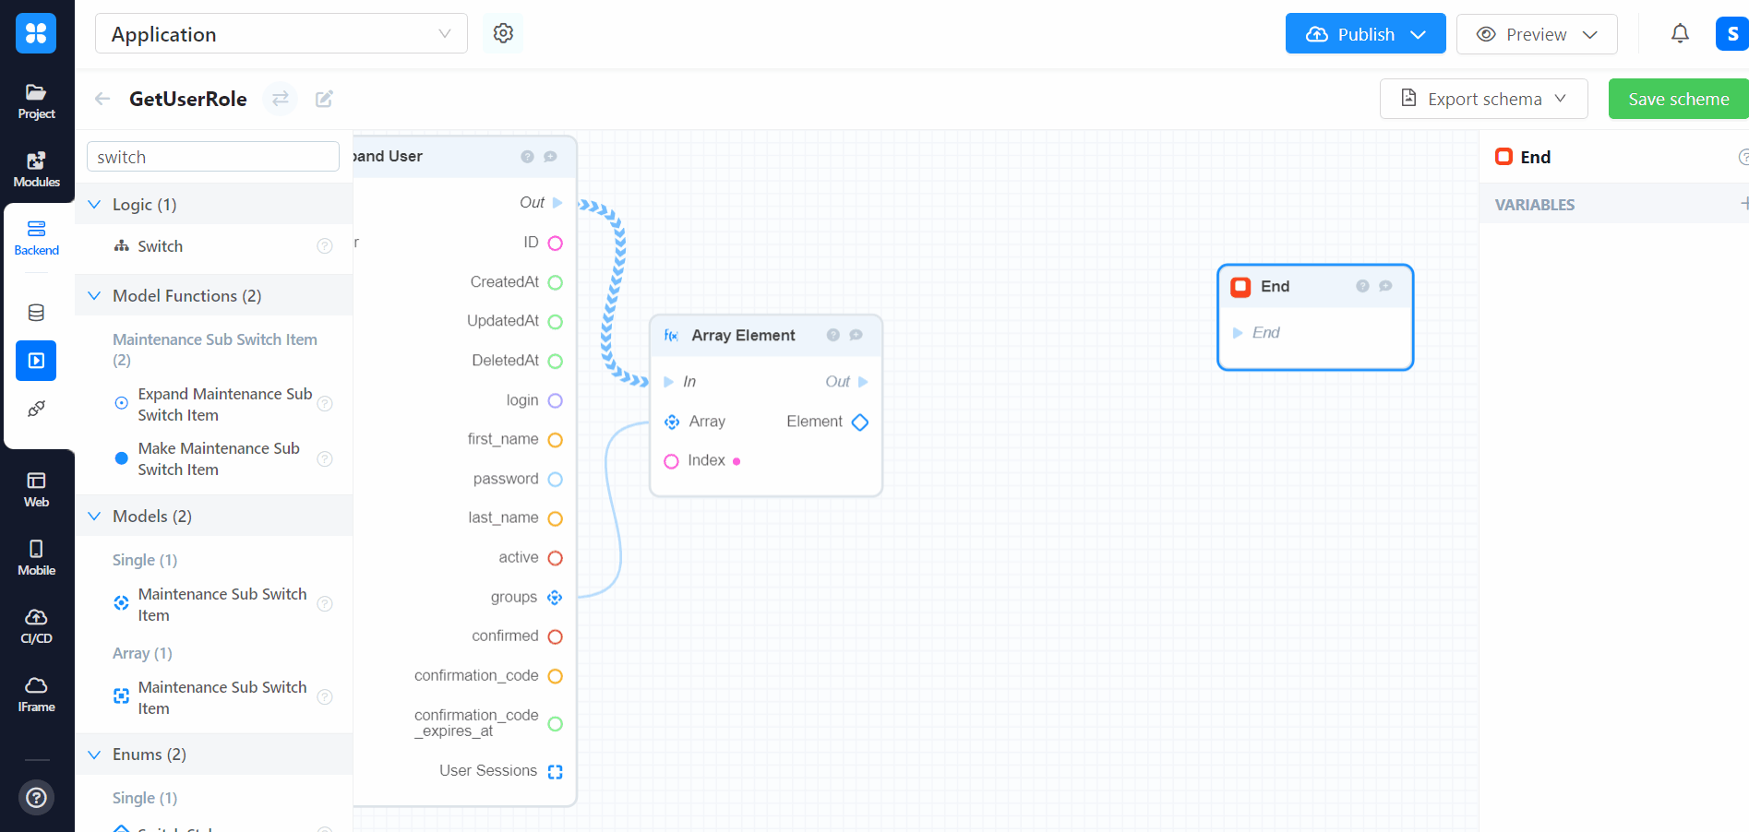Click the switch search input field

coord(212,157)
